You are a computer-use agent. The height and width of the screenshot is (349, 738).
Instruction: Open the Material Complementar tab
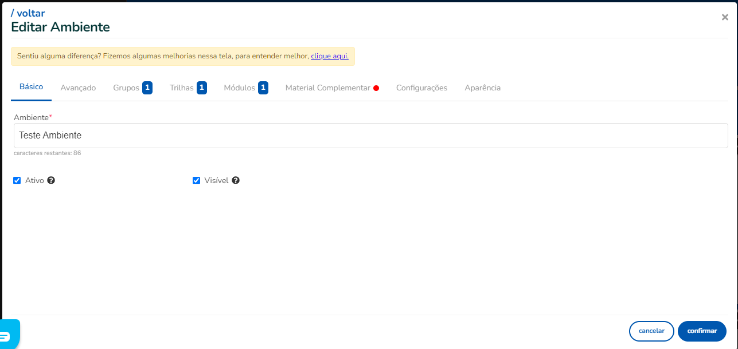coord(332,88)
